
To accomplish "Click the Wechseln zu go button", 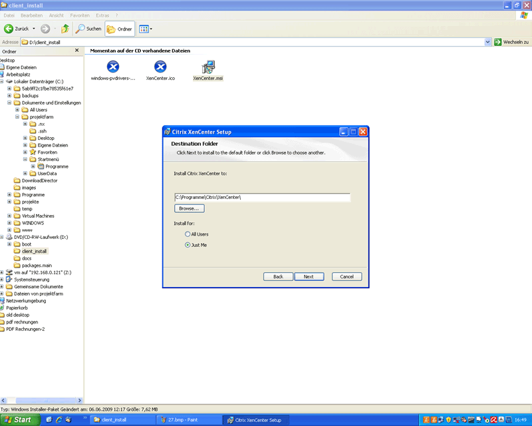I will pos(511,42).
